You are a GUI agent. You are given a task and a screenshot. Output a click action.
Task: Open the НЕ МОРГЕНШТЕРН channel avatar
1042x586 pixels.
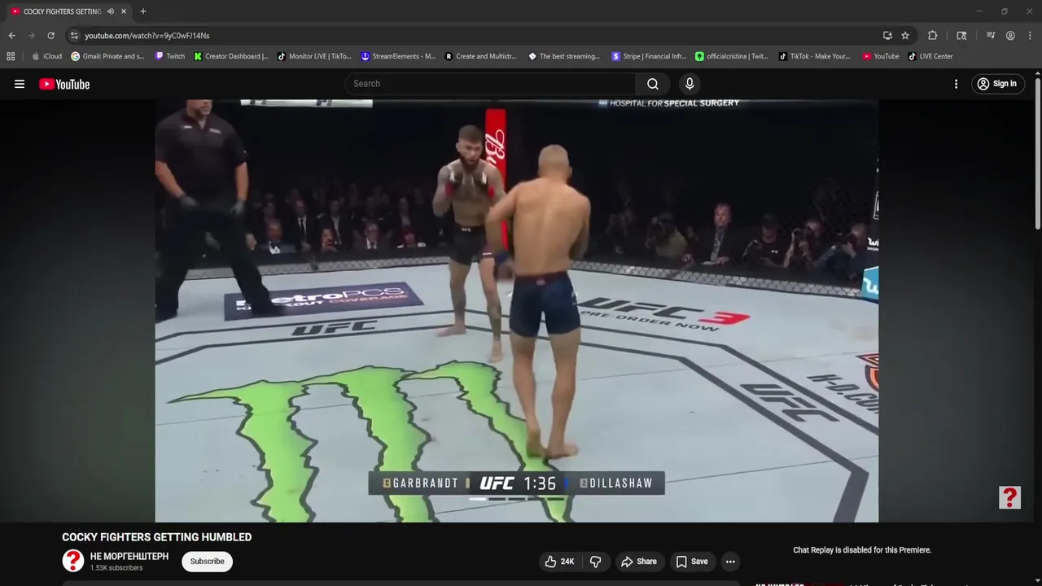[x=73, y=561]
